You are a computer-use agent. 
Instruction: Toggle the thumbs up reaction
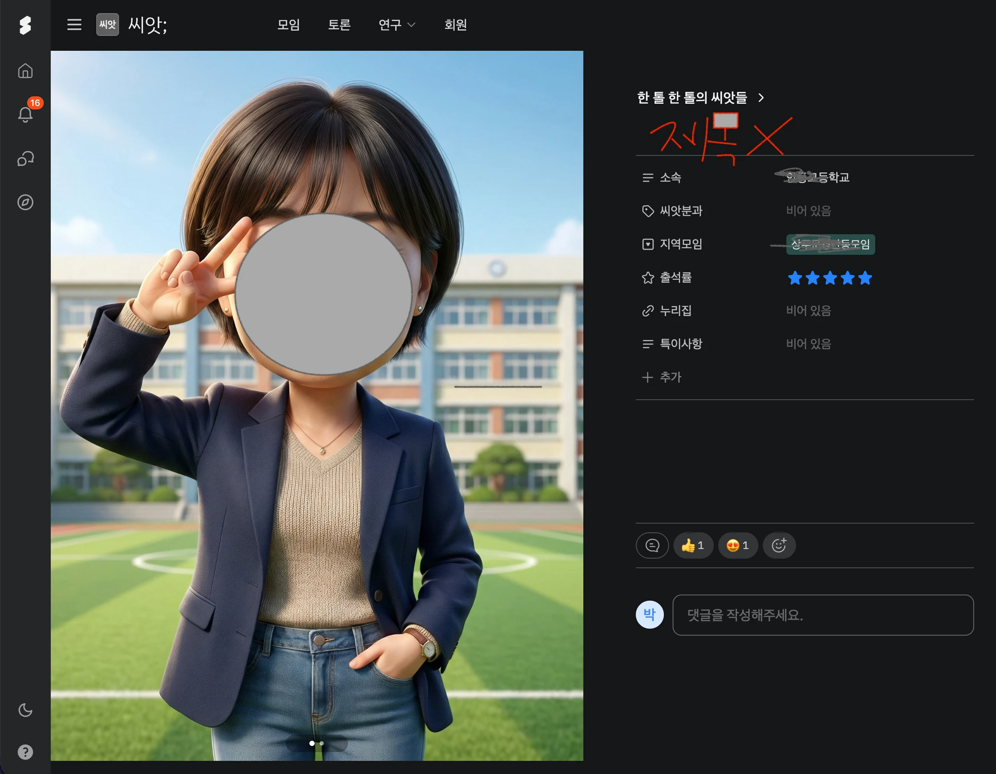click(x=693, y=545)
